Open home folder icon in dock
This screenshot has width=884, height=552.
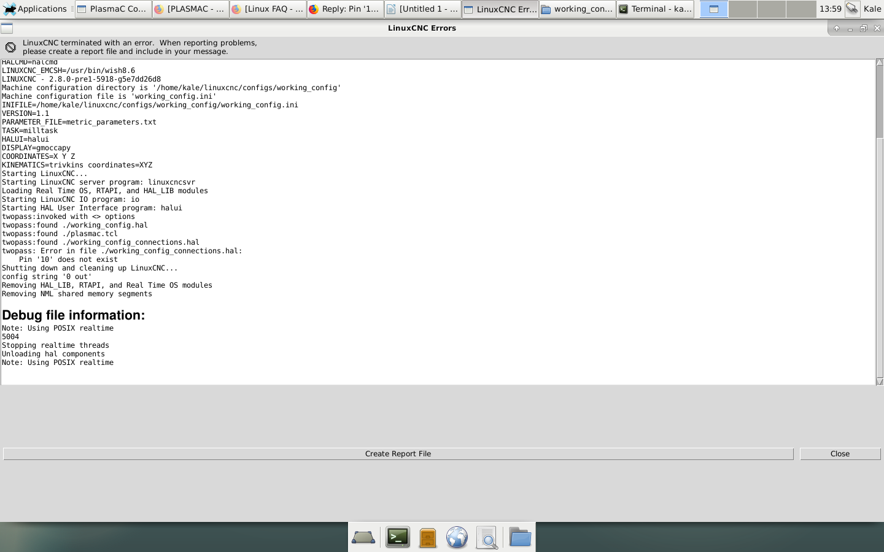click(520, 537)
